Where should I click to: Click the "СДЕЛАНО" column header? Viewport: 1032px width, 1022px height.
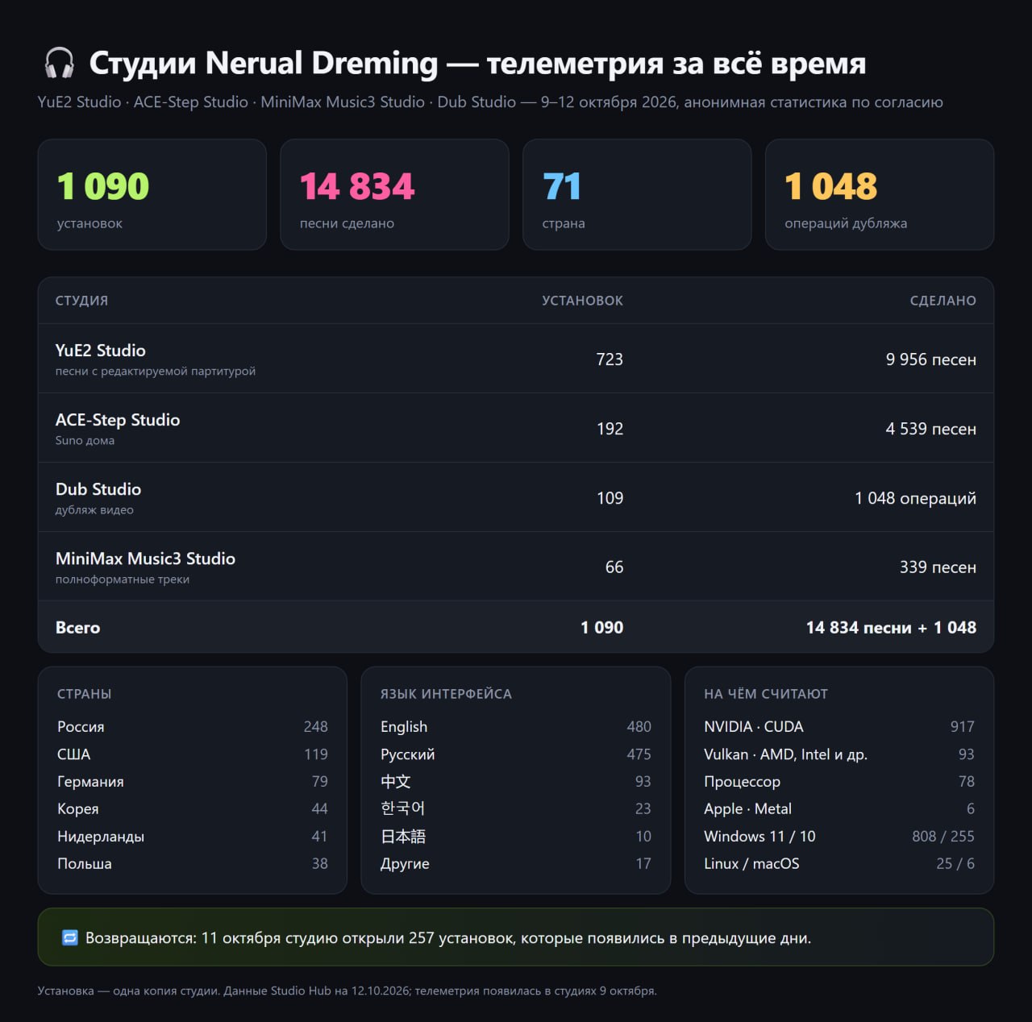click(943, 301)
